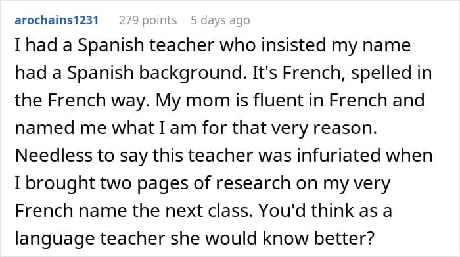Click the words 'research on my very'
Viewport: 460px width, 257px height.
303,183
